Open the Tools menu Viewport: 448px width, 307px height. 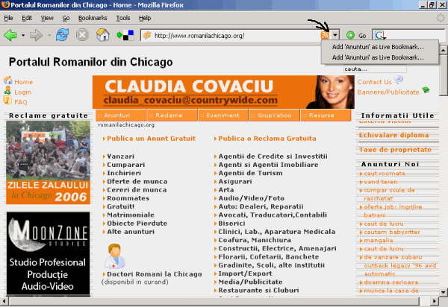tap(123, 17)
